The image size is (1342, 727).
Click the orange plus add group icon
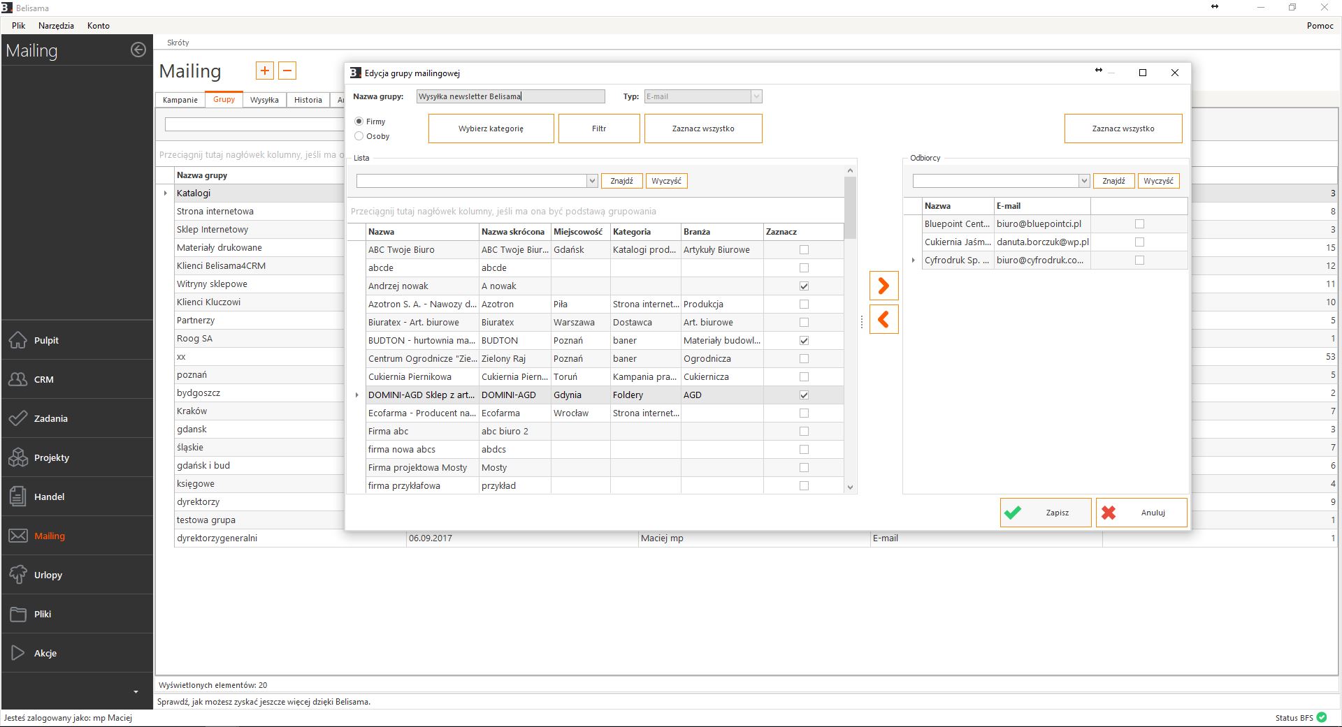click(x=265, y=71)
